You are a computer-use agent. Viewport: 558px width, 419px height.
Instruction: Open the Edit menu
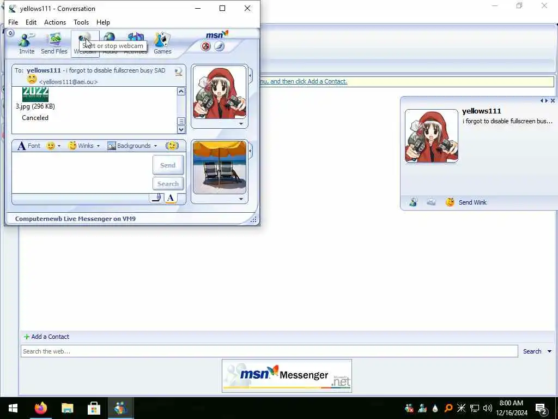click(x=31, y=22)
